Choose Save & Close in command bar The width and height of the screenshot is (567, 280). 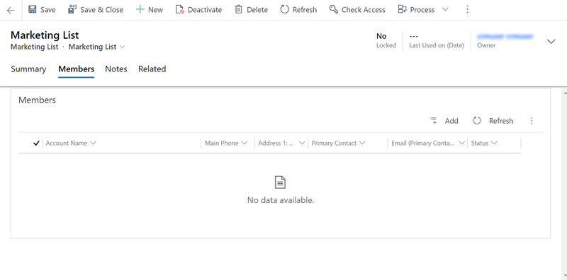[96, 10]
